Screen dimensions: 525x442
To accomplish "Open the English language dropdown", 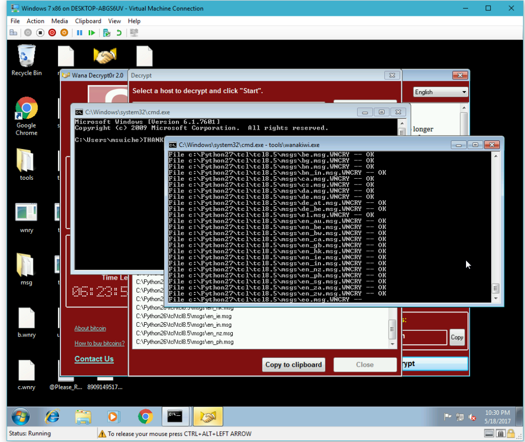I will point(440,92).
